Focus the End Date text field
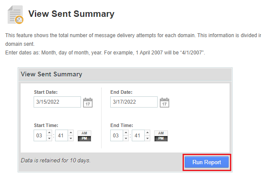The image size is (267, 181). coord(133,102)
